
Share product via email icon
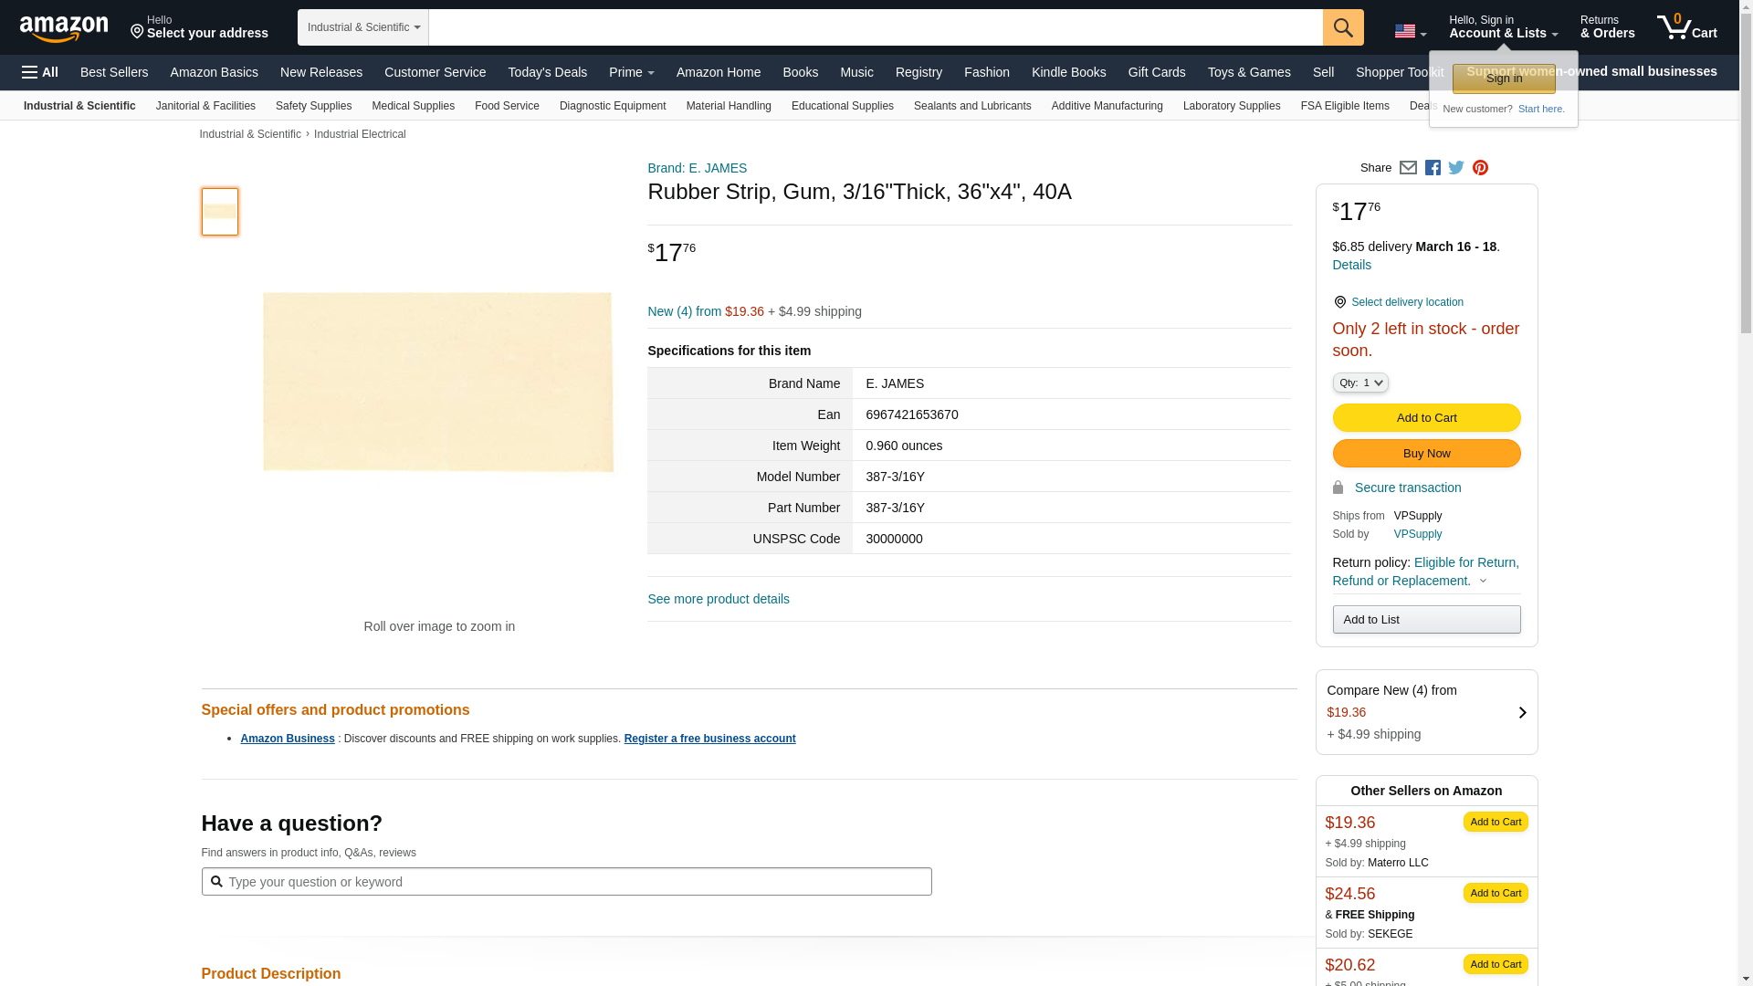click(x=1408, y=168)
